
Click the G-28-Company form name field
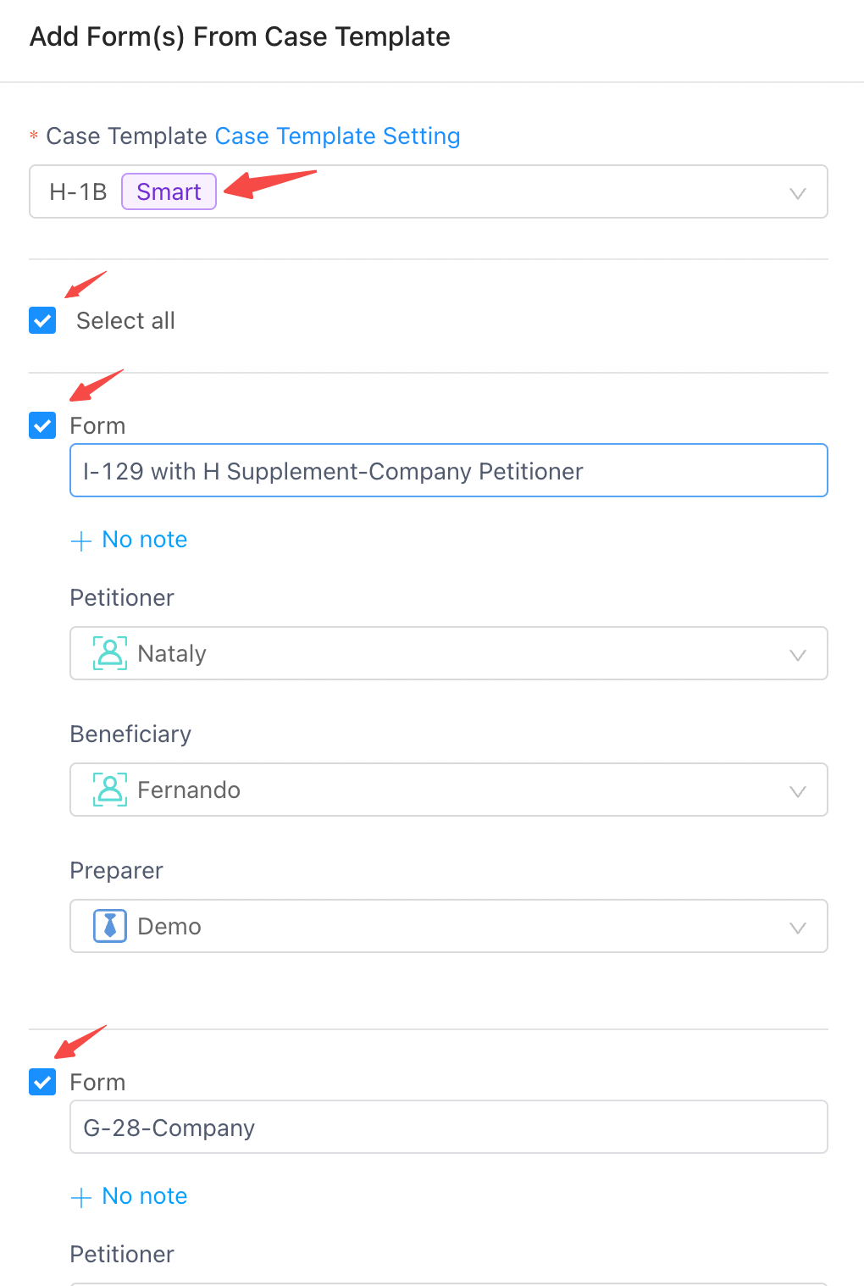tap(449, 1127)
